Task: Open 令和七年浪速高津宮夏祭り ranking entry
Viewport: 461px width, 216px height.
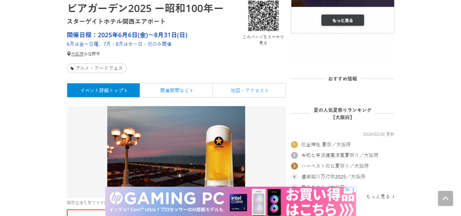Action: pos(339,155)
